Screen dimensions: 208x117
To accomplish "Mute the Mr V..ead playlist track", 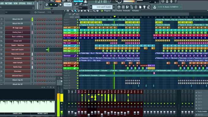I will (x=78, y=35).
